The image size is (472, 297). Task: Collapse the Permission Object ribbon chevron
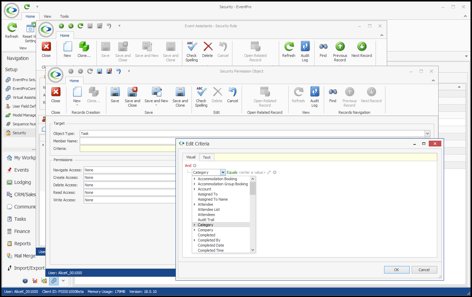(x=433, y=81)
